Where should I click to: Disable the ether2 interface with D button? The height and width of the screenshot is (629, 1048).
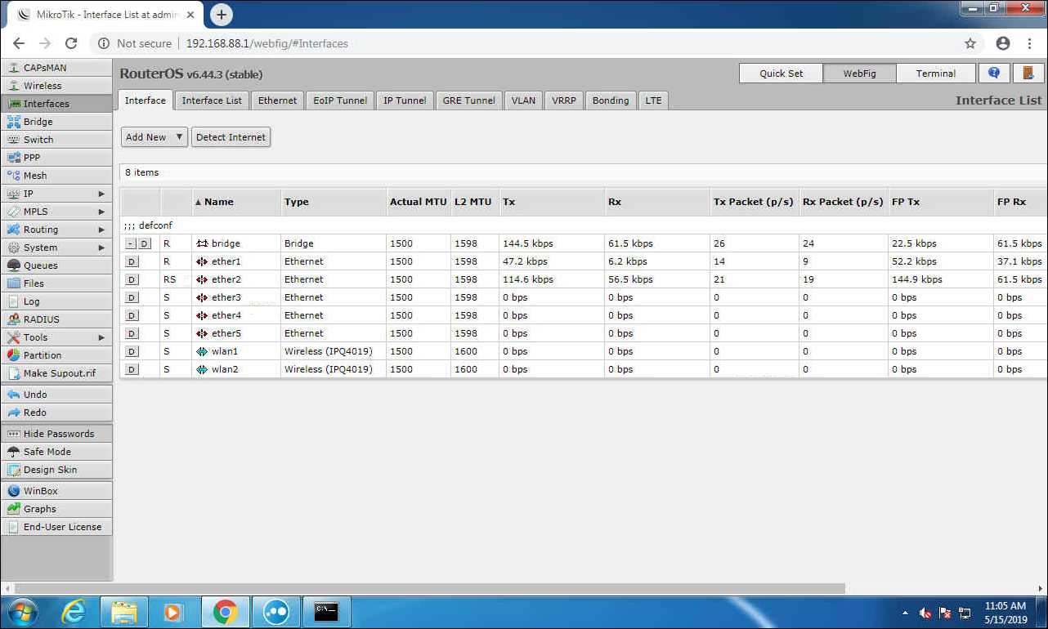[x=132, y=279]
